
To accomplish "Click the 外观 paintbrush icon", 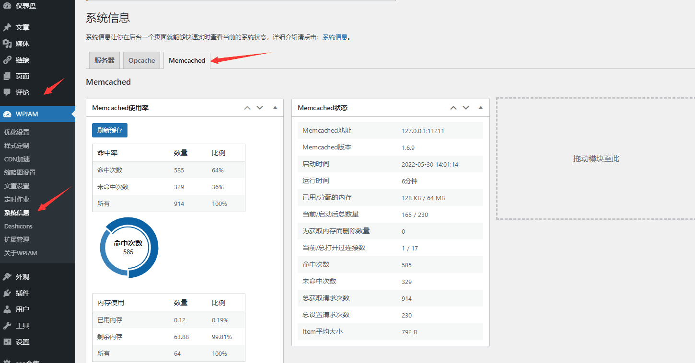I will (7, 277).
